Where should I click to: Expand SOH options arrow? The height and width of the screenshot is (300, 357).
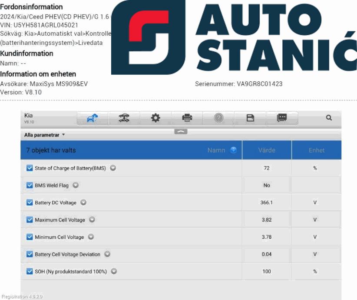[114, 271]
